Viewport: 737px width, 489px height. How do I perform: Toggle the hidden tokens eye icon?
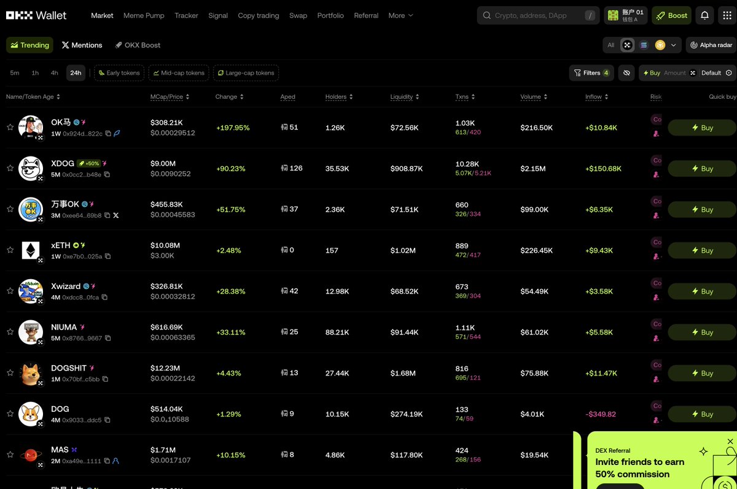[626, 73]
